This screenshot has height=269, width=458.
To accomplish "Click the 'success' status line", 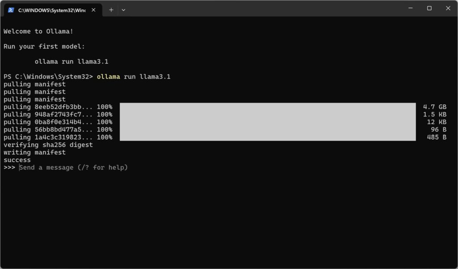I will 17,160.
